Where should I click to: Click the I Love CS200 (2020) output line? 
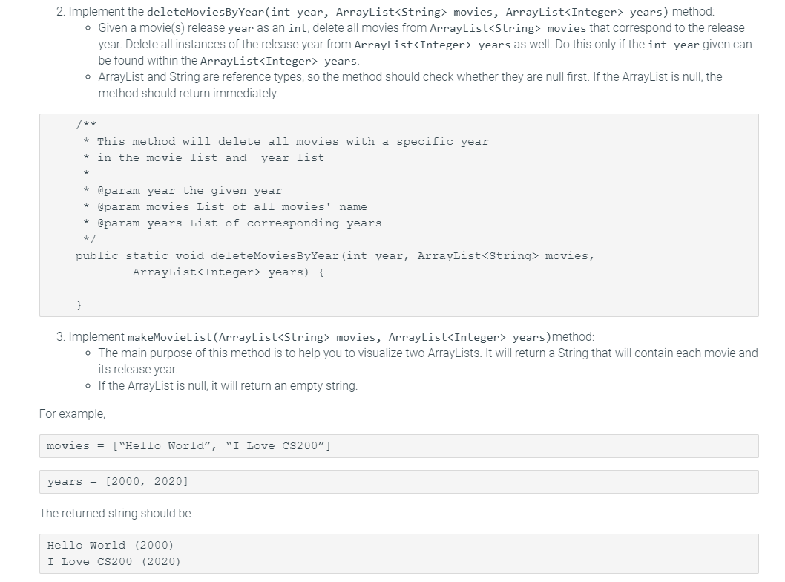pos(114,562)
